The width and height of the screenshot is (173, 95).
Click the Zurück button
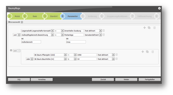(103, 80)
